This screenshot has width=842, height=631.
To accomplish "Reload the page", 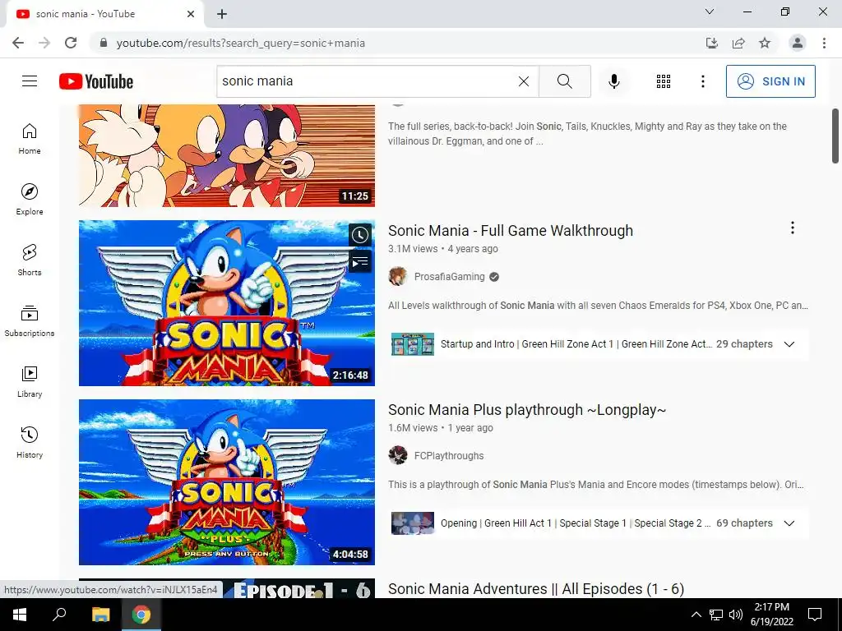I will click(71, 43).
